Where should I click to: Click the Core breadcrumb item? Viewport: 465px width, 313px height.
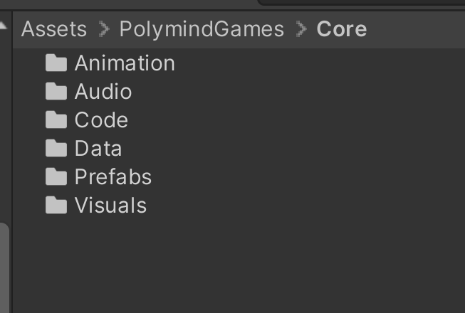tap(342, 29)
